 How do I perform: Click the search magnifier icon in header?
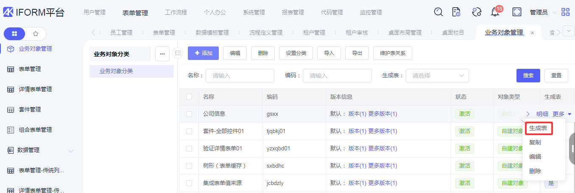[x=438, y=12]
